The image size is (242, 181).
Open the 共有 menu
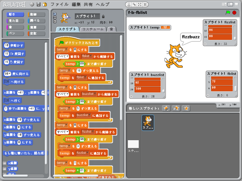88,5
